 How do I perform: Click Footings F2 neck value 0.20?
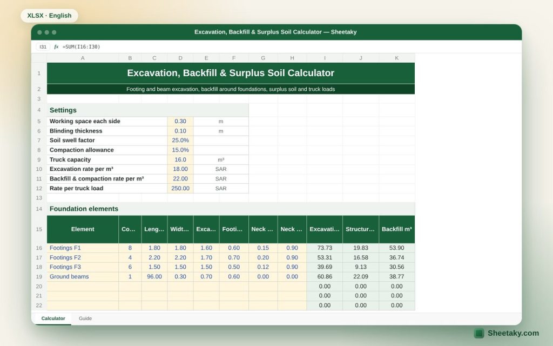point(263,257)
